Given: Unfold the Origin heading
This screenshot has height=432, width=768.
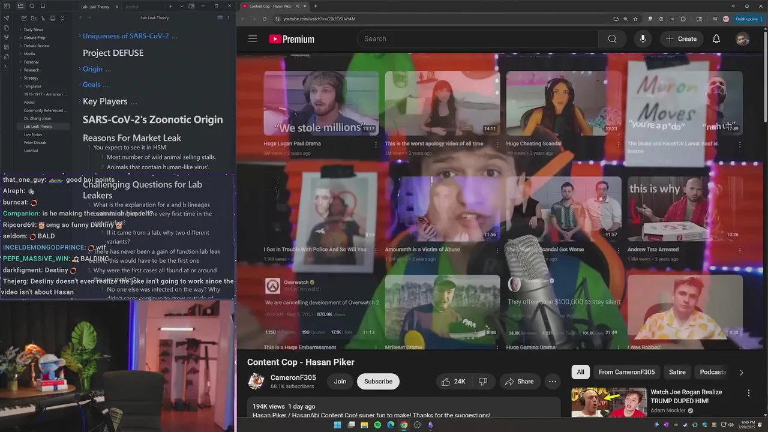Looking at the screenshot, I should coord(80,69).
